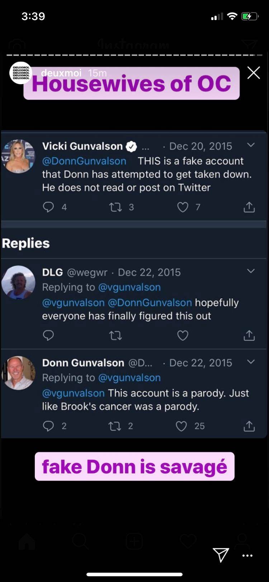Open the @DonnGunvalson mention in Vicki's tweet
This screenshot has width=269, height=582.
click(x=84, y=161)
